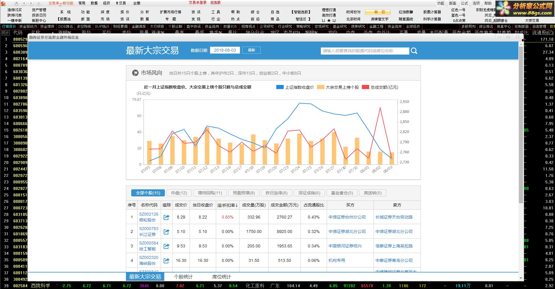The image size is (555, 289).
Task: Click the 股票计算器 toolbar item
Action: click(432, 12)
